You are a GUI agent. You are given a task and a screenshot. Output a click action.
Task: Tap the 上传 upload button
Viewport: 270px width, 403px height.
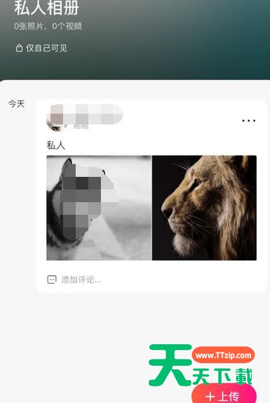coord(224,395)
